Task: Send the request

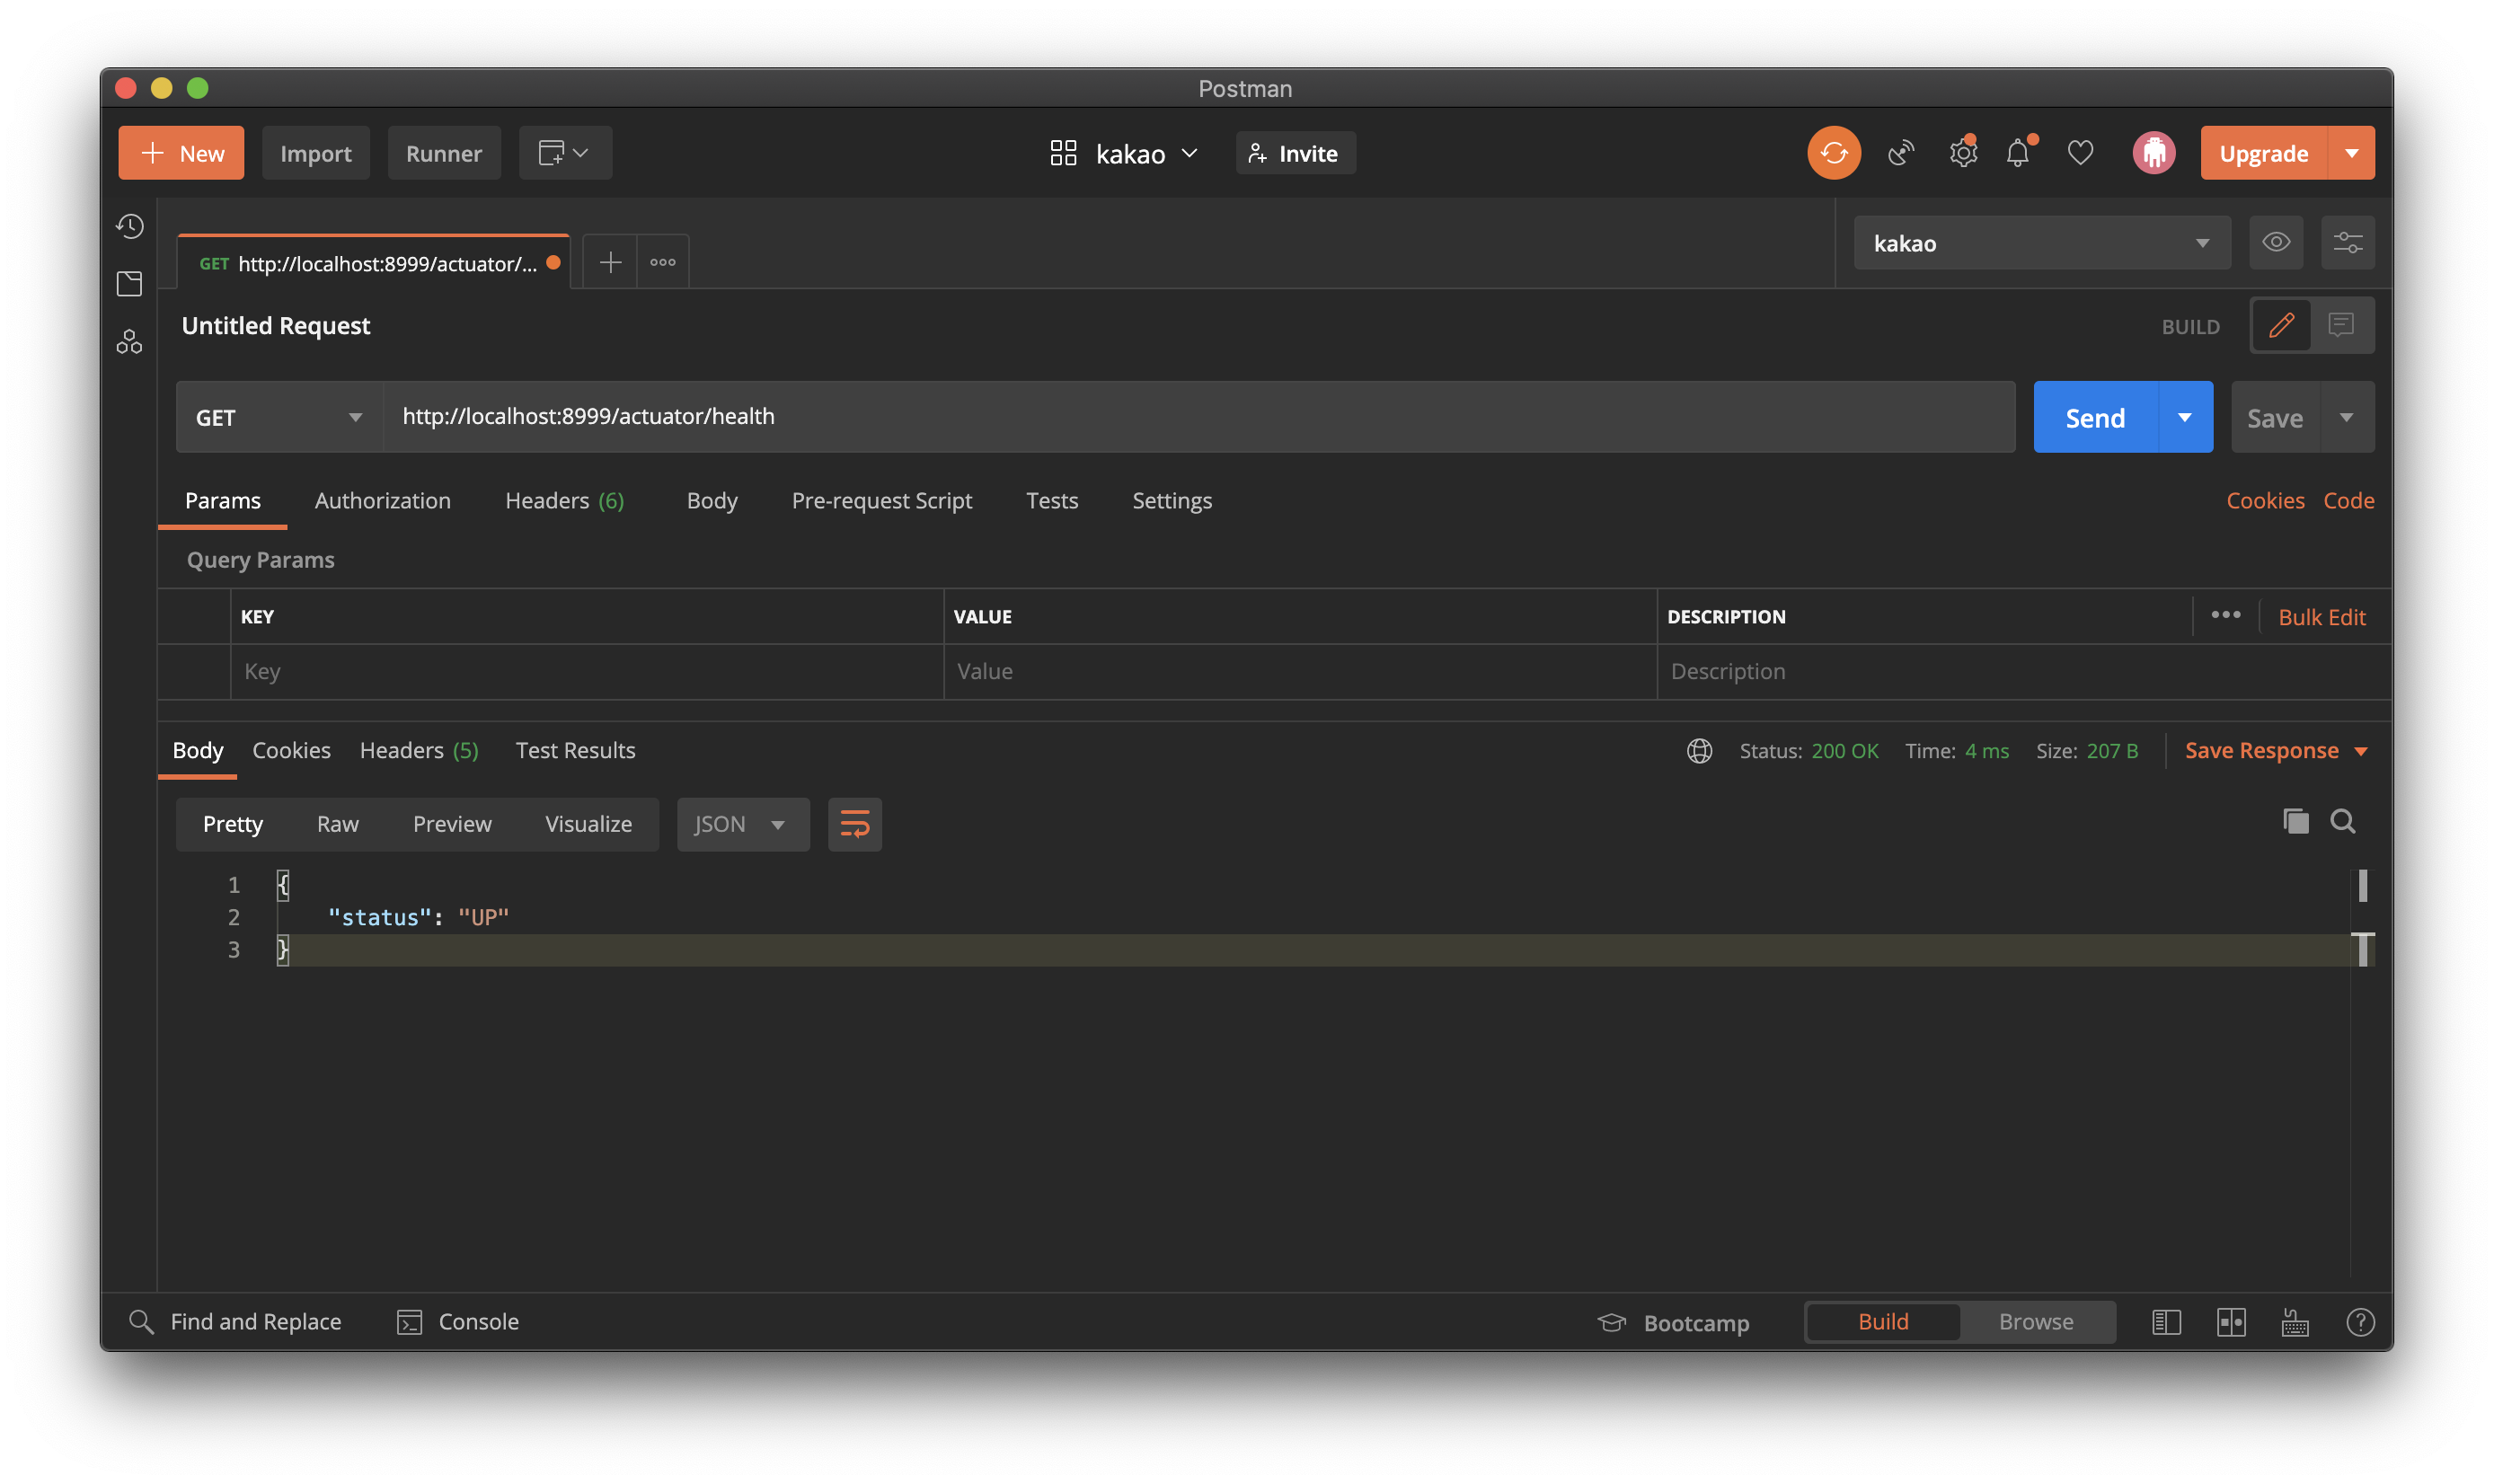Action: (2095, 417)
